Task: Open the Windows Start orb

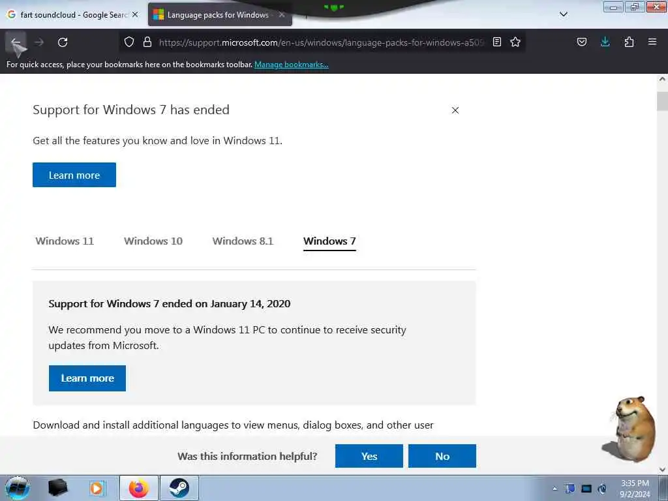Action: [x=18, y=488]
